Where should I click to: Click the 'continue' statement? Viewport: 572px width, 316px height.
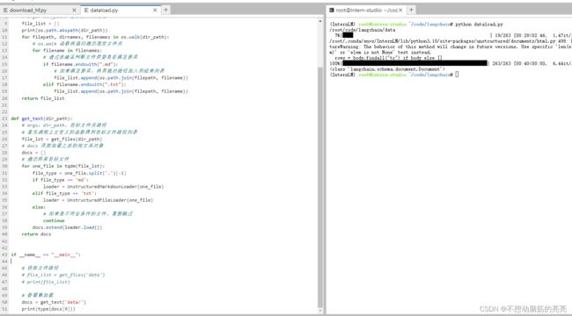pos(54,220)
